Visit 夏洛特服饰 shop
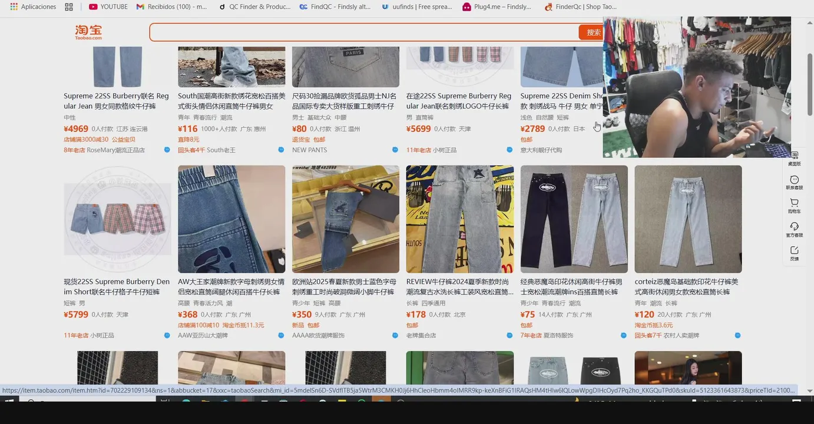Screen dimensions: 814x424 558,336
